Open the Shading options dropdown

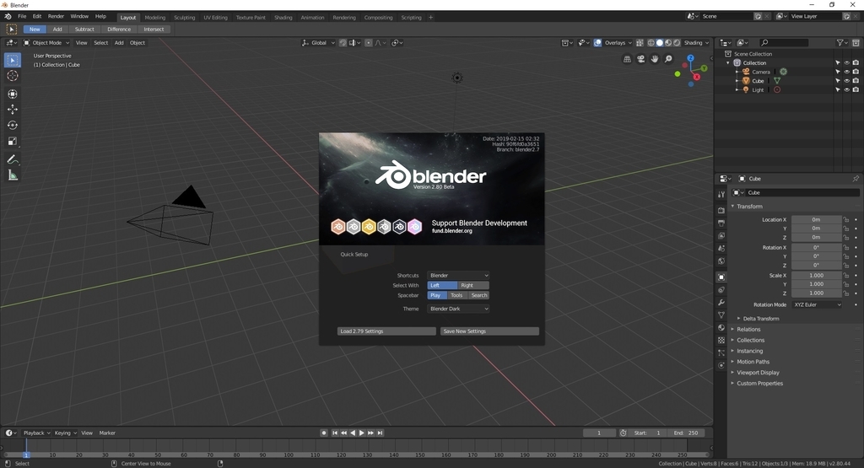point(696,42)
